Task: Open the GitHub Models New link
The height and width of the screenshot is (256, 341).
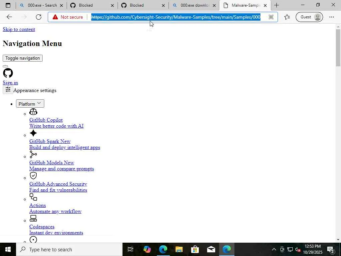Action: [x=52, y=163]
